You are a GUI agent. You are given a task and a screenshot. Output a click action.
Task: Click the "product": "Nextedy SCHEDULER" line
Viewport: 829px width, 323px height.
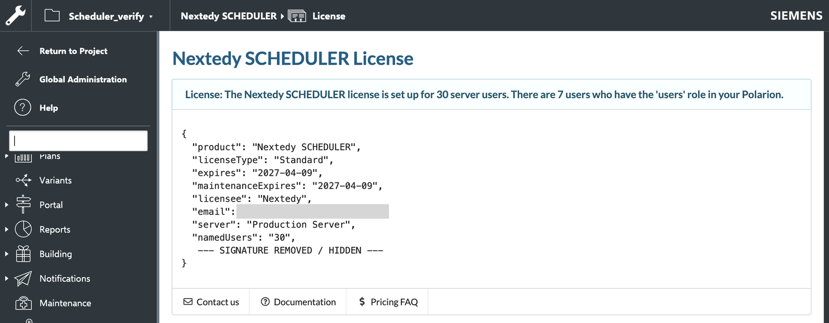[276, 147]
